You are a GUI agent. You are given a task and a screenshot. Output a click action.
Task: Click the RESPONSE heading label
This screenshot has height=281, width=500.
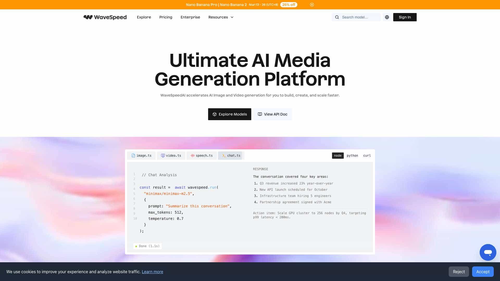click(260, 169)
